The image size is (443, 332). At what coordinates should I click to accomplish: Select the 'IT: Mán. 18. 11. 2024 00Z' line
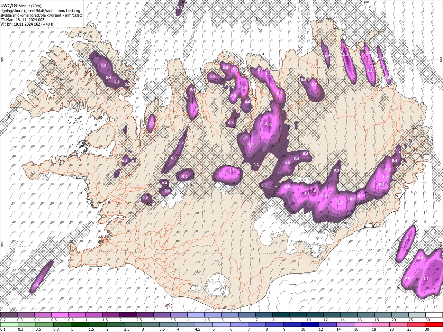22,20
